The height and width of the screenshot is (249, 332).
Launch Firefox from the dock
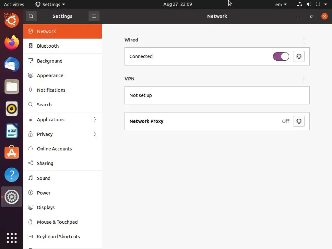(x=12, y=42)
